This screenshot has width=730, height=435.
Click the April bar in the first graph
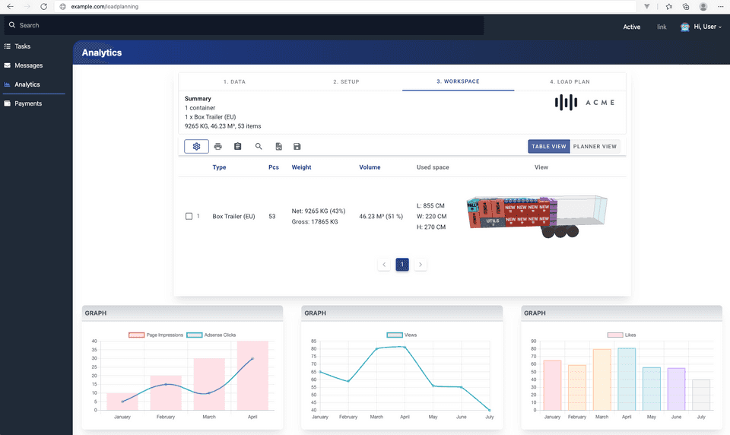[x=252, y=376]
